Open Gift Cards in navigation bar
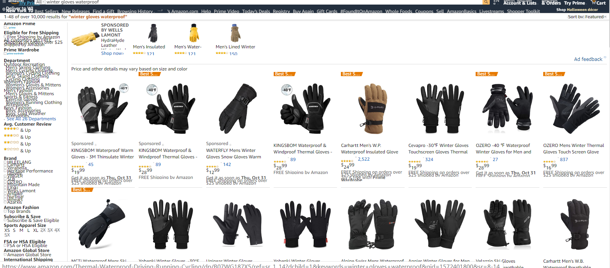The width and height of the screenshot is (610, 268). point(327,11)
